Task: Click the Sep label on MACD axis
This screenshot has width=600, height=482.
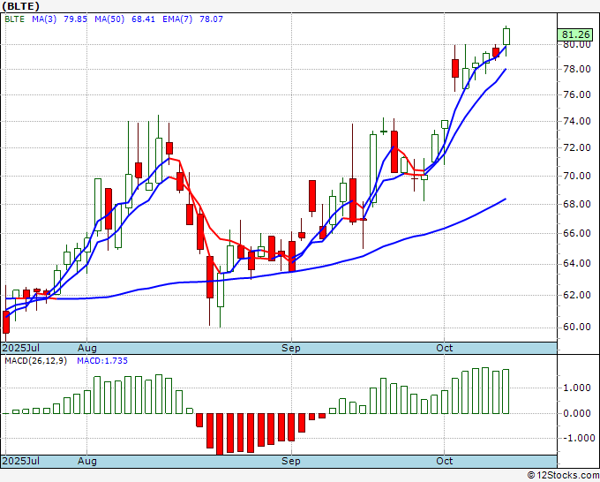Action: pos(291,461)
